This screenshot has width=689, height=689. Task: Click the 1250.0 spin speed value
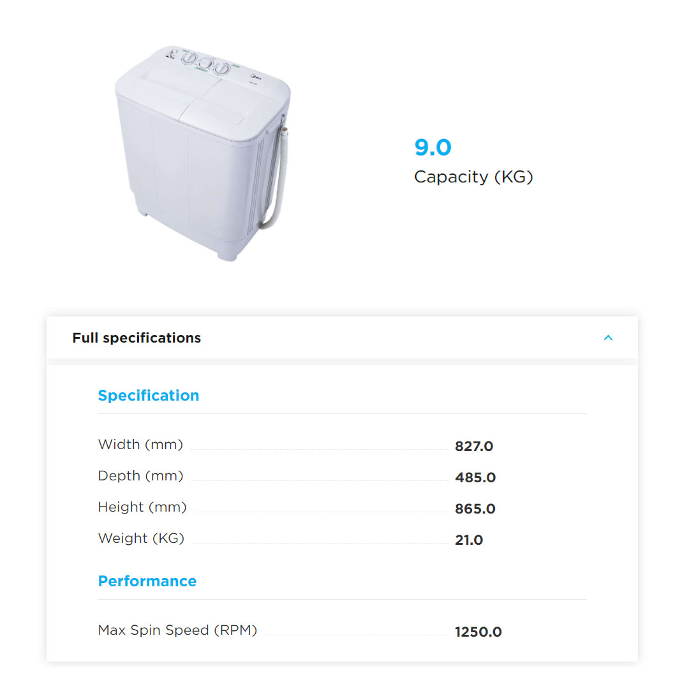point(478,632)
